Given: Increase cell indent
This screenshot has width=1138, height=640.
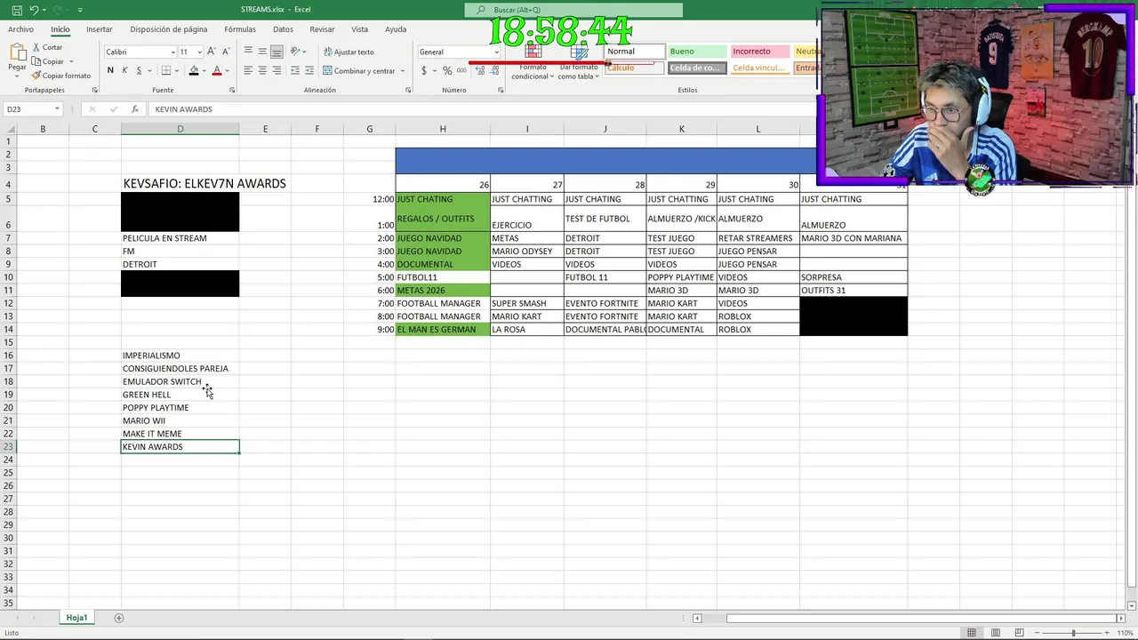Looking at the screenshot, I should (309, 70).
